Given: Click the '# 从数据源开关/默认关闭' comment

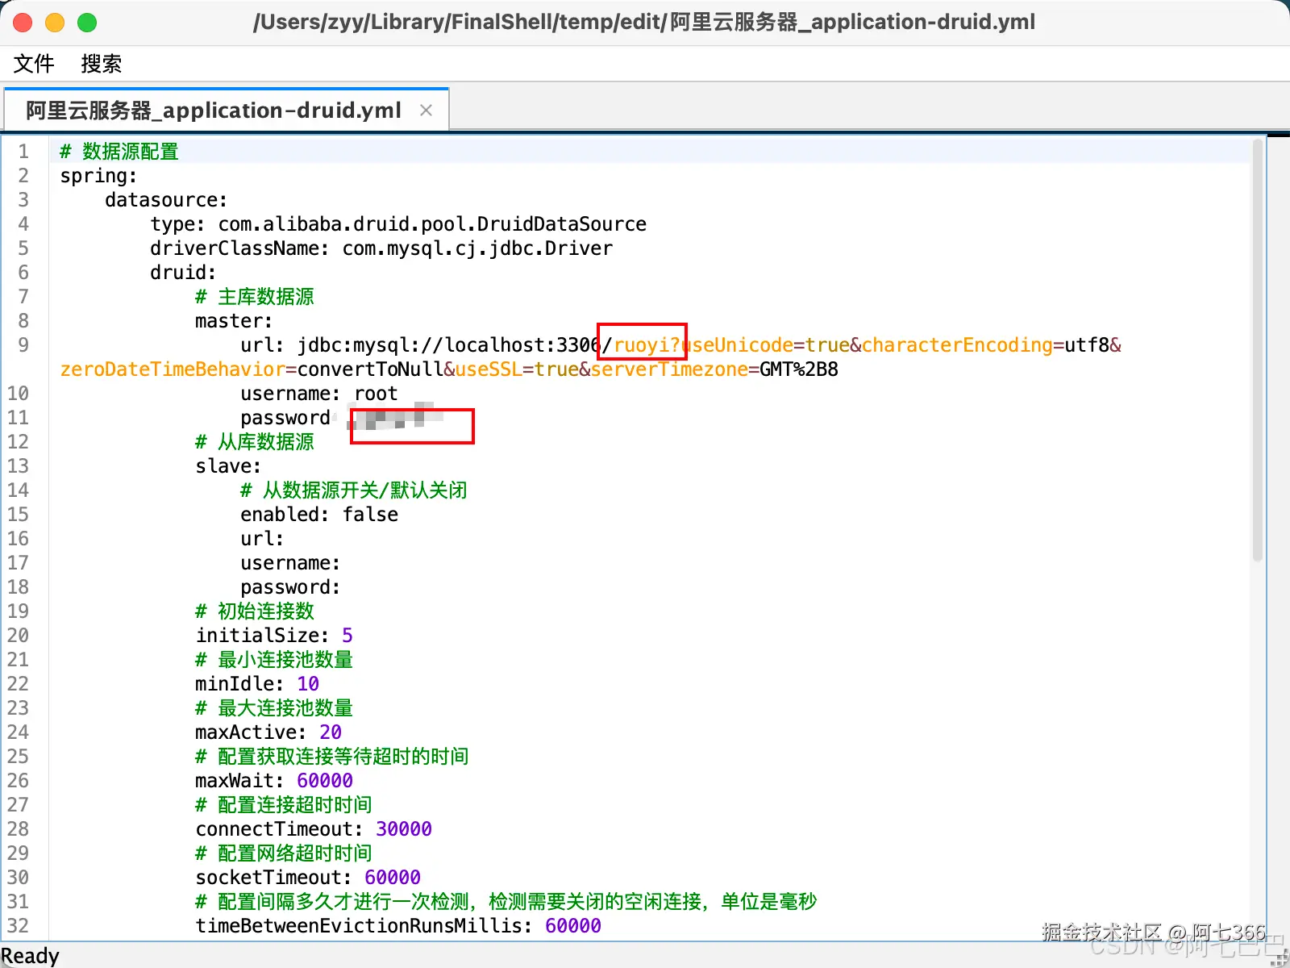Looking at the screenshot, I should coord(354,490).
